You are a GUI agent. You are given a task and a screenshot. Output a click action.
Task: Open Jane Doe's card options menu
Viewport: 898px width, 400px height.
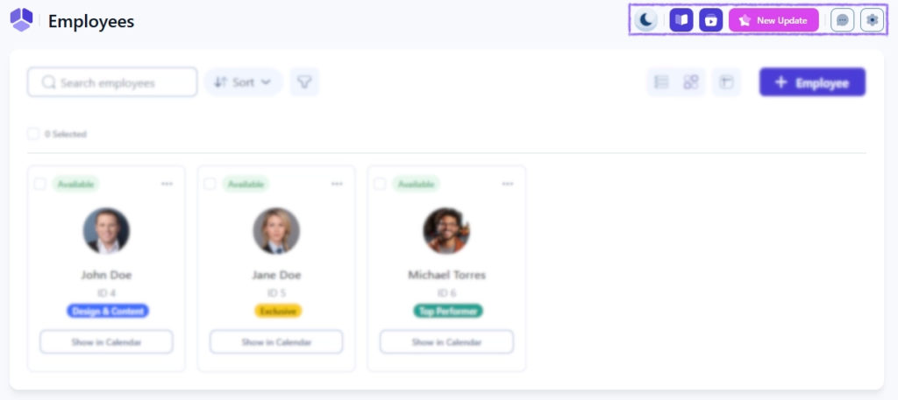(x=337, y=184)
